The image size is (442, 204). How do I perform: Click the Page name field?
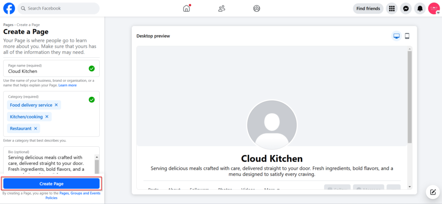51,68
